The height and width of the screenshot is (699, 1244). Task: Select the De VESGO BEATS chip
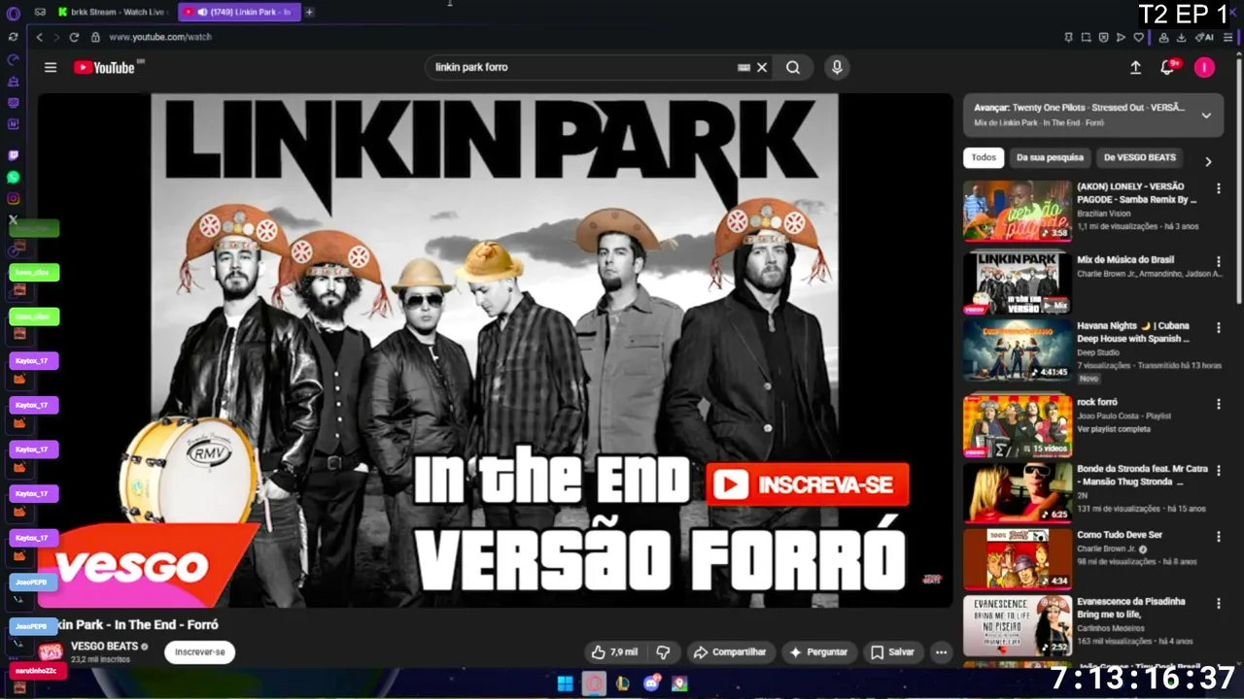(1139, 157)
